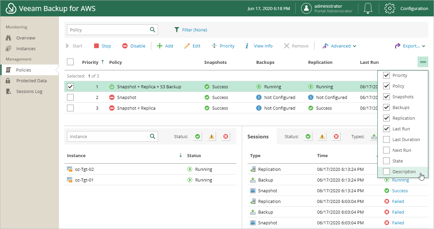This screenshot has height=229, width=434.
Task: Open Failed link for 6:03:04 Replication session
Action: click(398, 201)
